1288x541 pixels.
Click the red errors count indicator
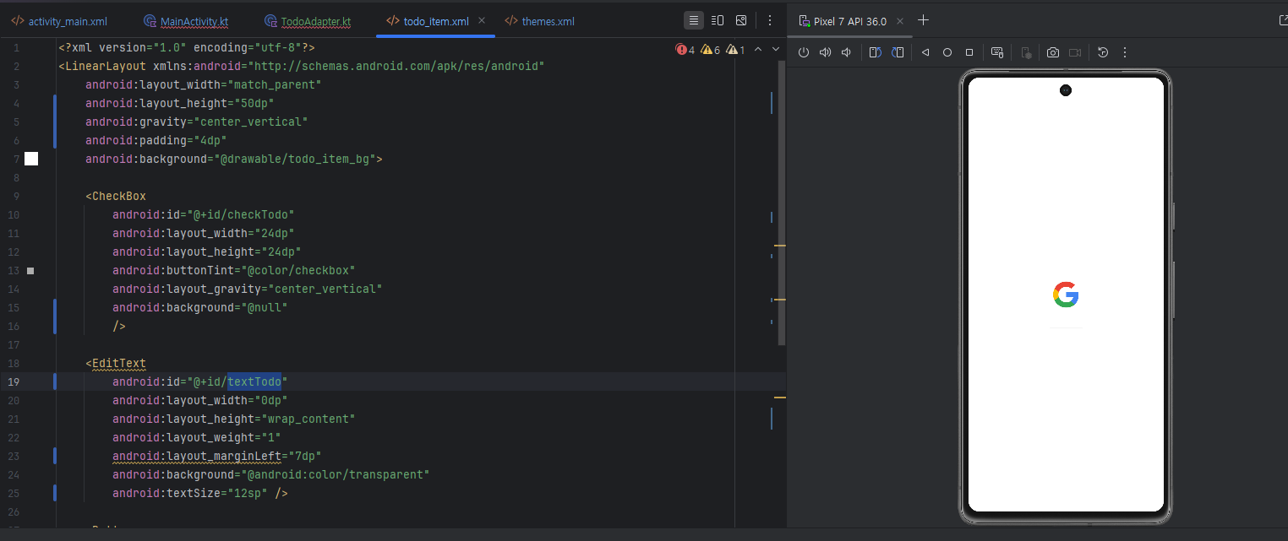(685, 50)
